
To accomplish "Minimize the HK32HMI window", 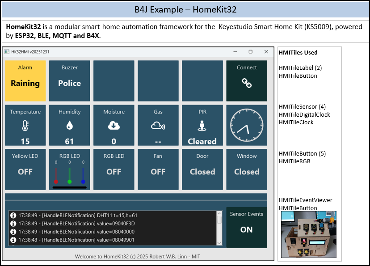I will pos(235,52).
